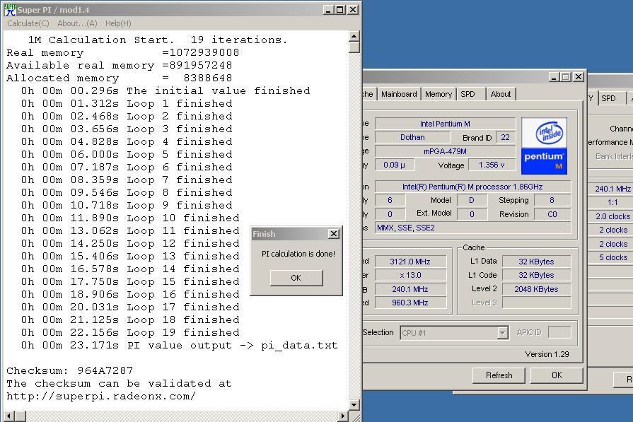Screen dimensions: 633x422
Task: Click the 'Real memory =1072939008' line
Action: [x=123, y=52]
